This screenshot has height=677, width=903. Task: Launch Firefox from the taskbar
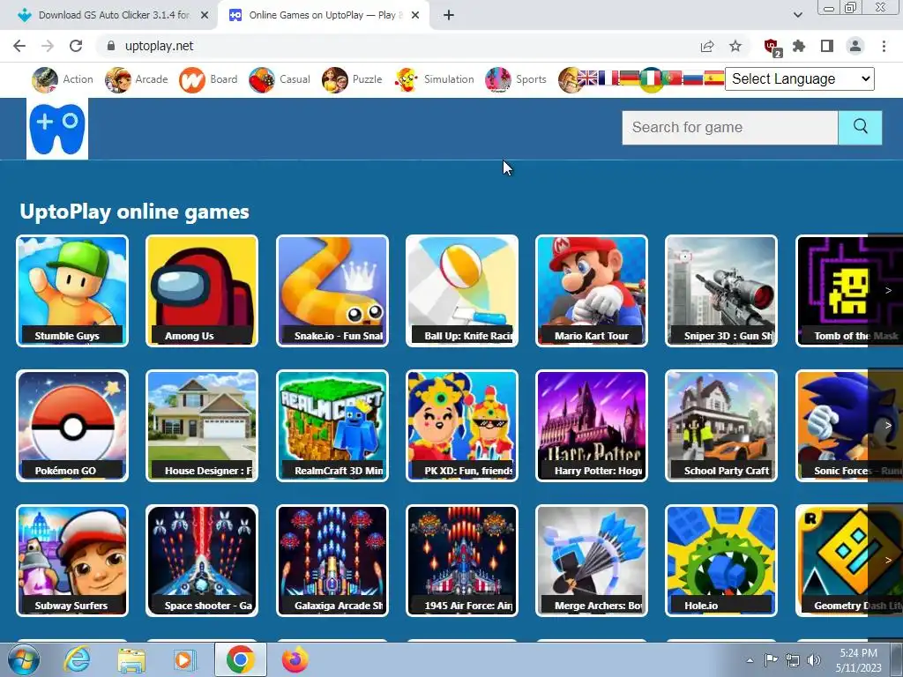coord(295,659)
